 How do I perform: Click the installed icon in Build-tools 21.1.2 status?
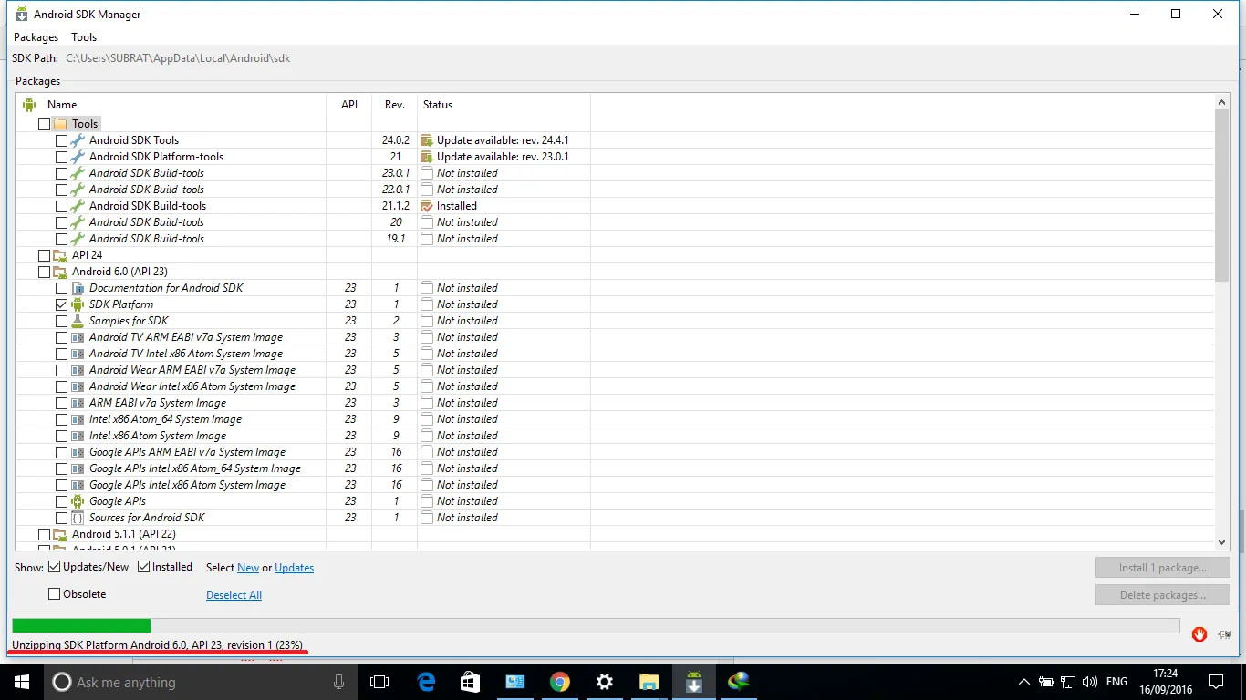(426, 206)
